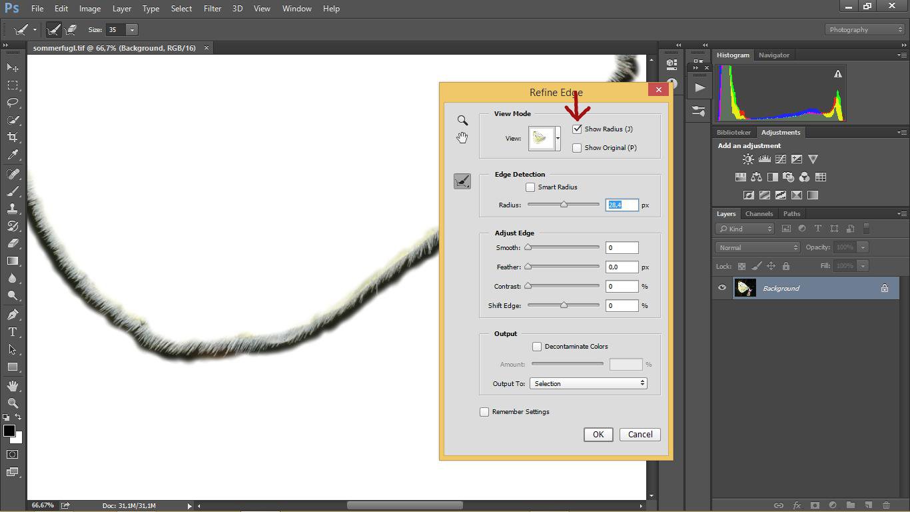Uncheck Show Radius in View Mode
910x512 pixels.
(x=577, y=129)
